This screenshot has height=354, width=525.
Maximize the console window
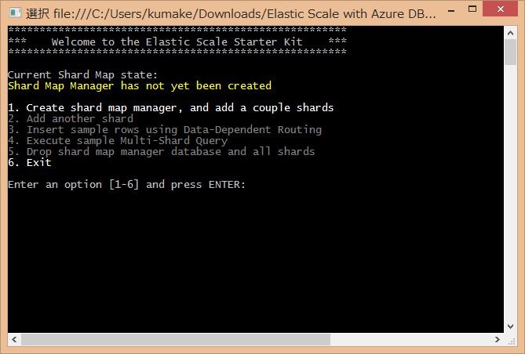472,9
